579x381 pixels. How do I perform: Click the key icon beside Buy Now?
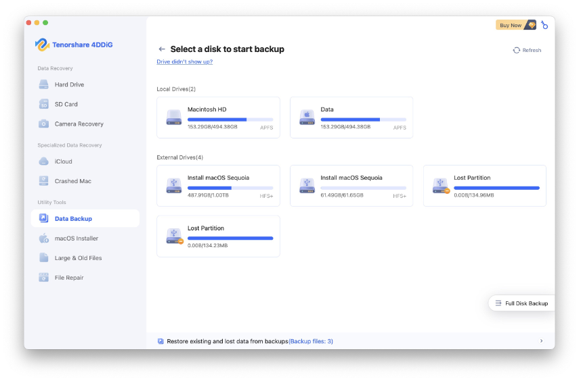[544, 25]
